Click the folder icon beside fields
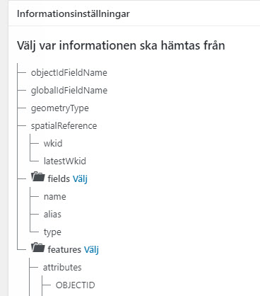The image size is (260, 296). (x=38, y=177)
